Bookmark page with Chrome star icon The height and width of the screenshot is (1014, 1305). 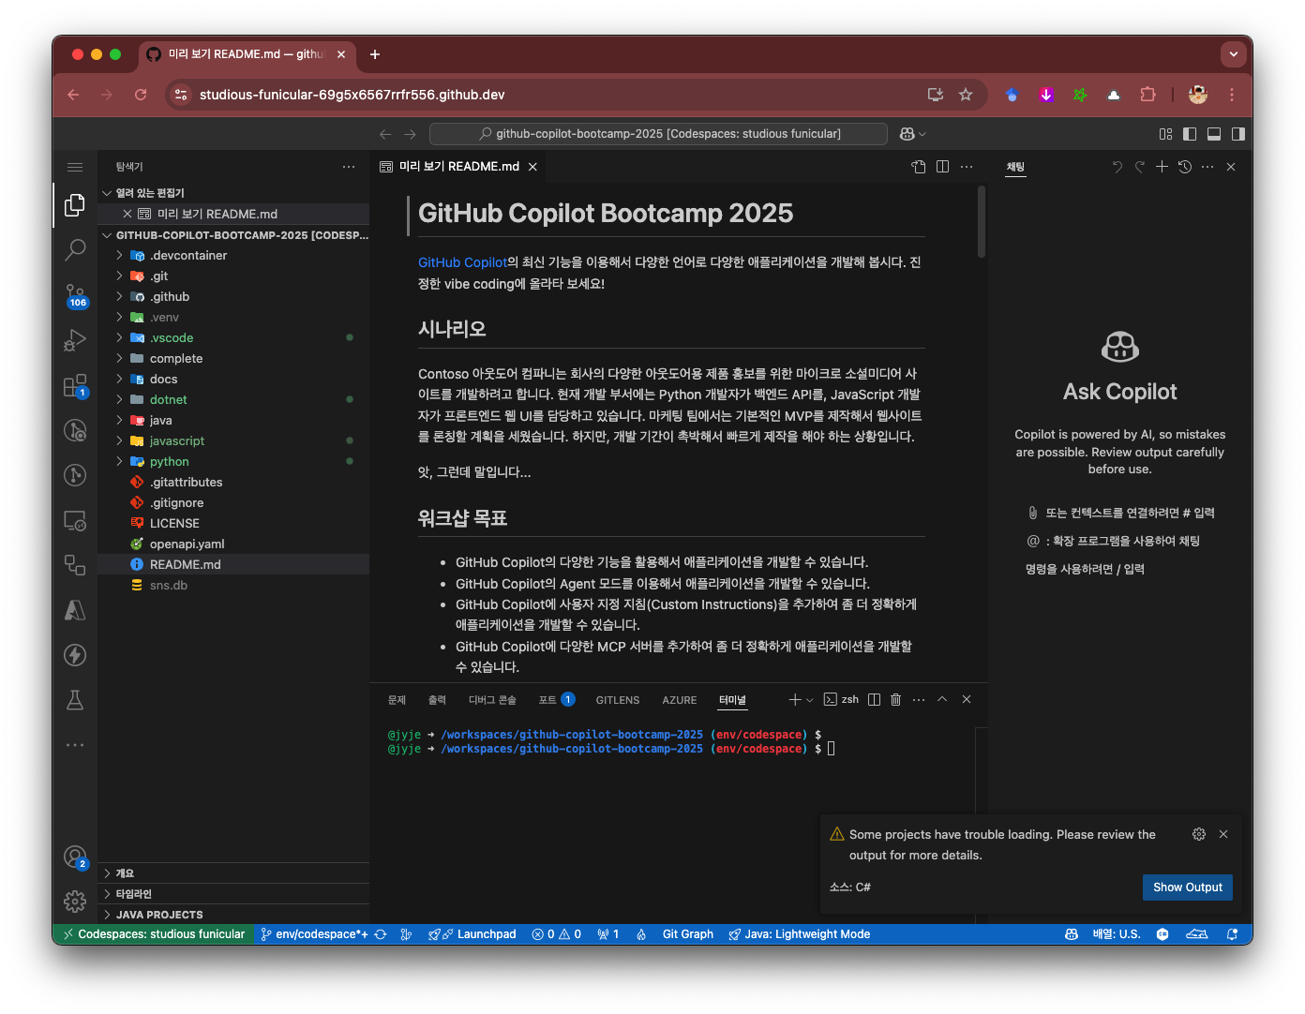[966, 95]
